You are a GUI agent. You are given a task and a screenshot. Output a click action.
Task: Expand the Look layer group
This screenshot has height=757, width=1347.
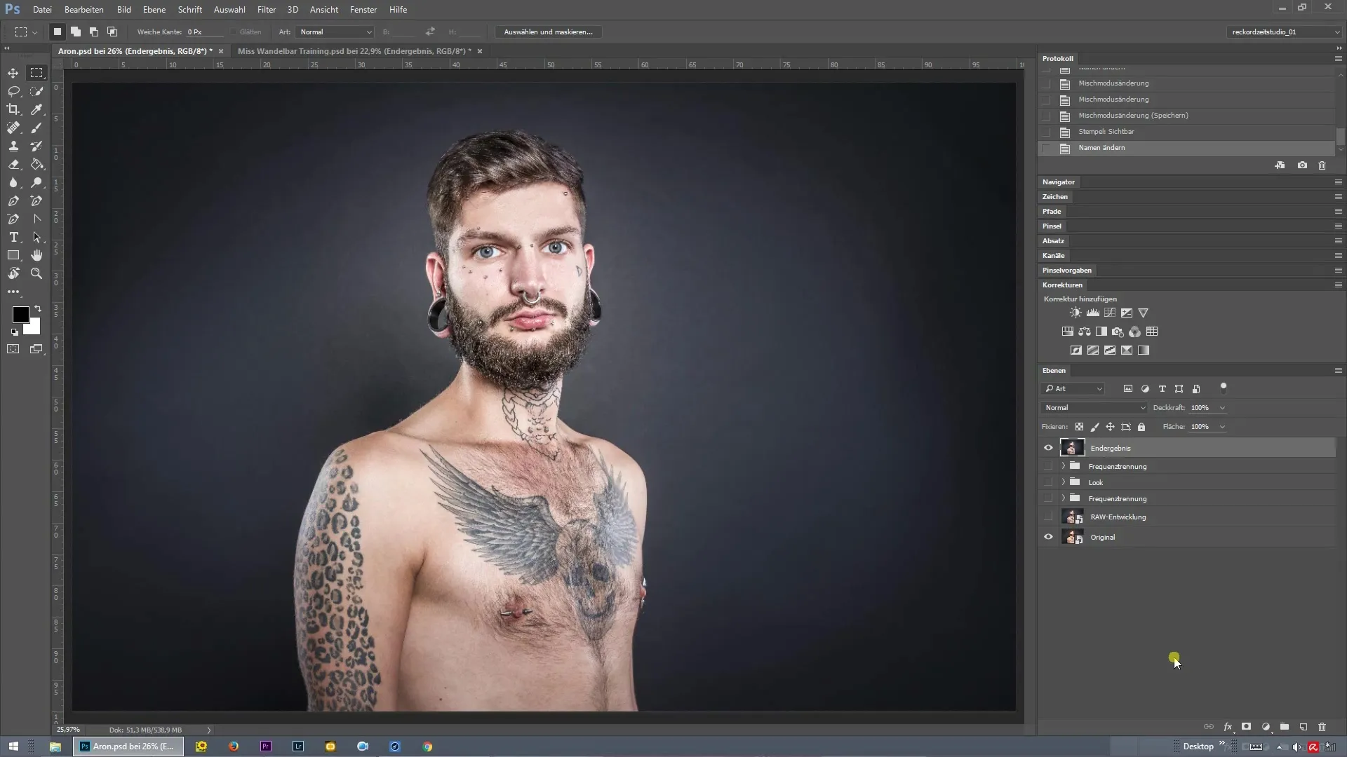1064,482
